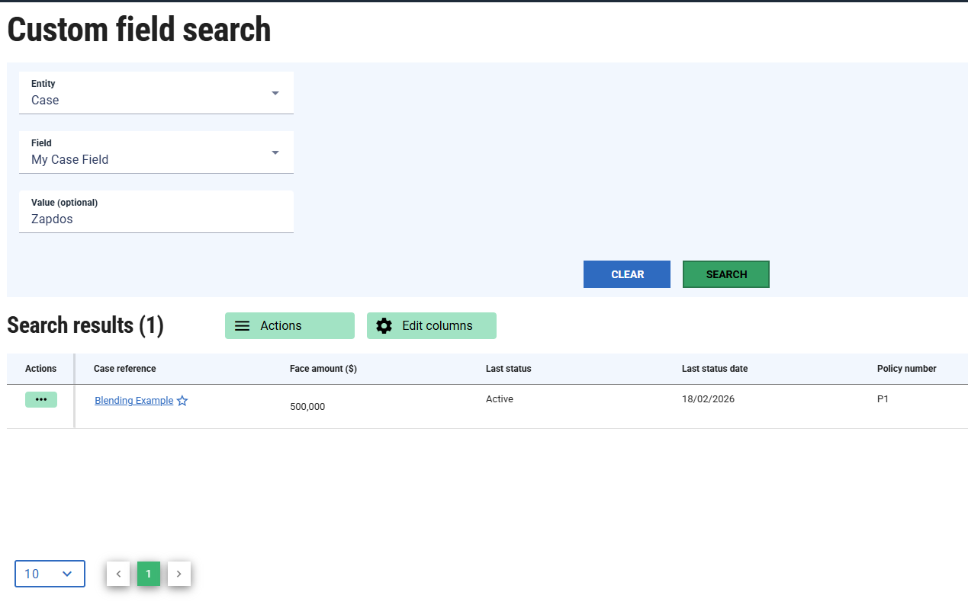This screenshot has width=968, height=608.
Task: Click the hamburger icon on Actions button
Action: click(x=242, y=326)
